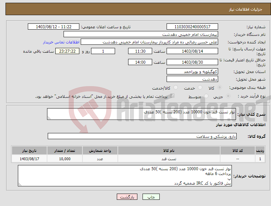Click the remaining days field showing 1

[x=103, y=51]
